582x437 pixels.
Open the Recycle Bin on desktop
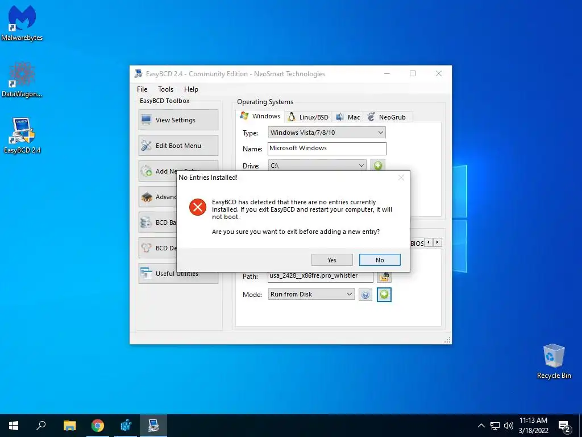pos(554,361)
